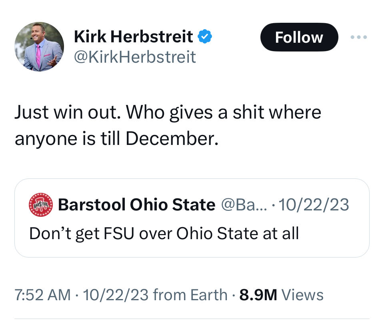Open the Barstool Ohio State account name
Image resolution: width=384 pixels, height=321 pixels.
(x=136, y=205)
